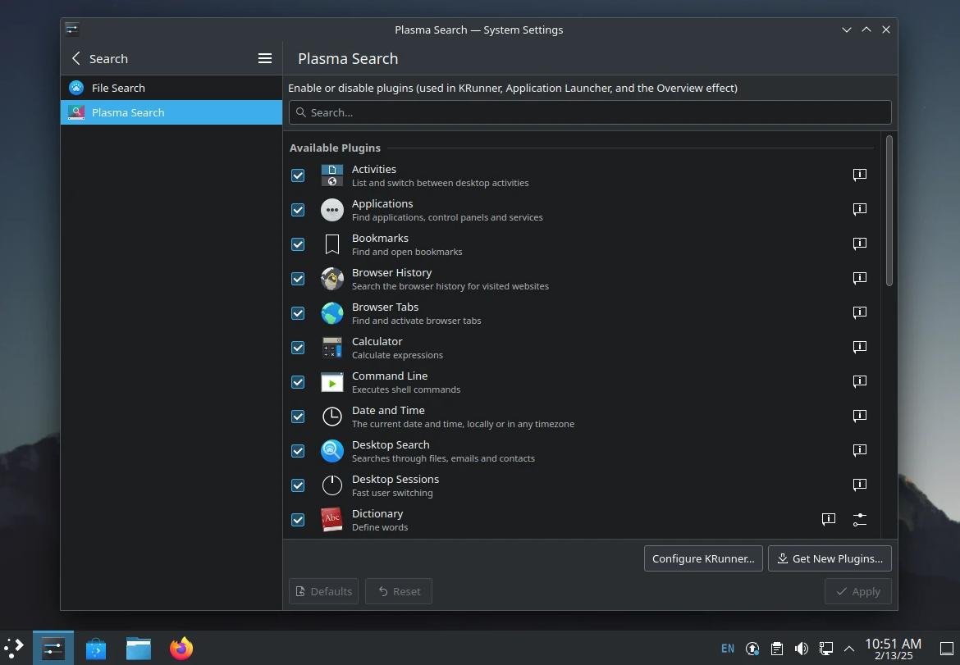Open the clipboard tool in the system tray
Image resolution: width=960 pixels, height=665 pixels.
coord(776,648)
